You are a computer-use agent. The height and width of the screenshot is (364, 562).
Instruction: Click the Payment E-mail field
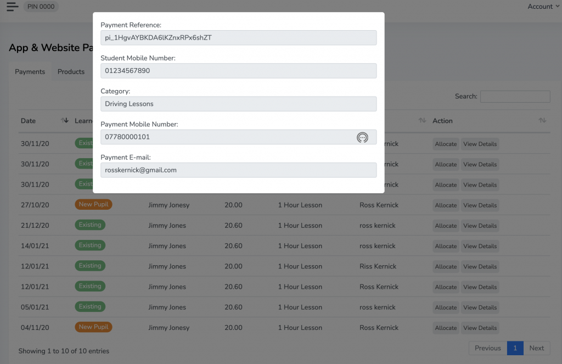point(238,170)
